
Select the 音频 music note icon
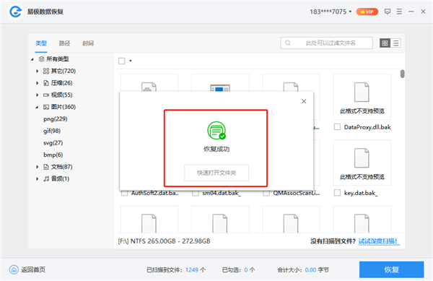[46, 178]
